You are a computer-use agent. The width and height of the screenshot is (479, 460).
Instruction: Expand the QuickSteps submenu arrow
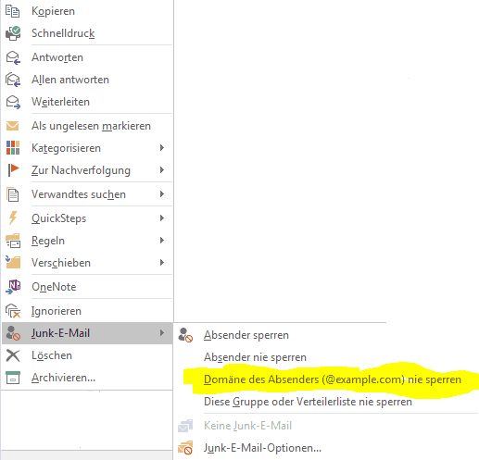[162, 218]
